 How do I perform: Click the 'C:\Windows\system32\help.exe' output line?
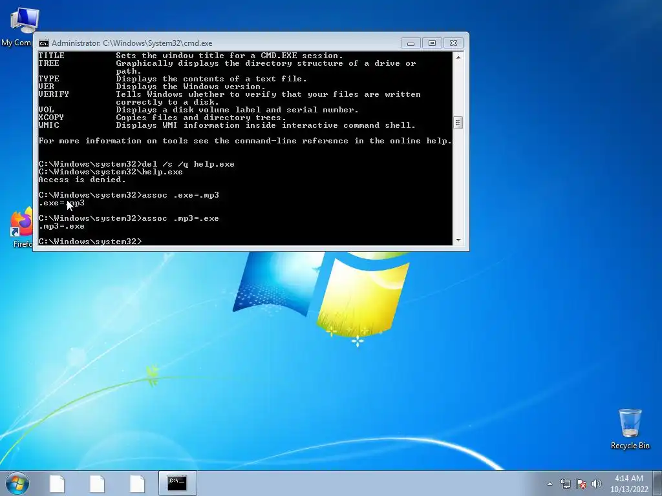coord(111,172)
